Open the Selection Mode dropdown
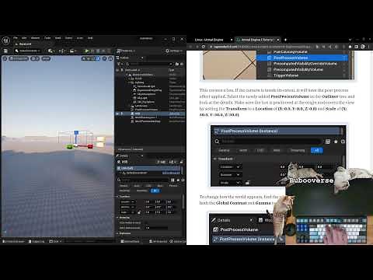This screenshot has width=373, height=280. pos(28,51)
